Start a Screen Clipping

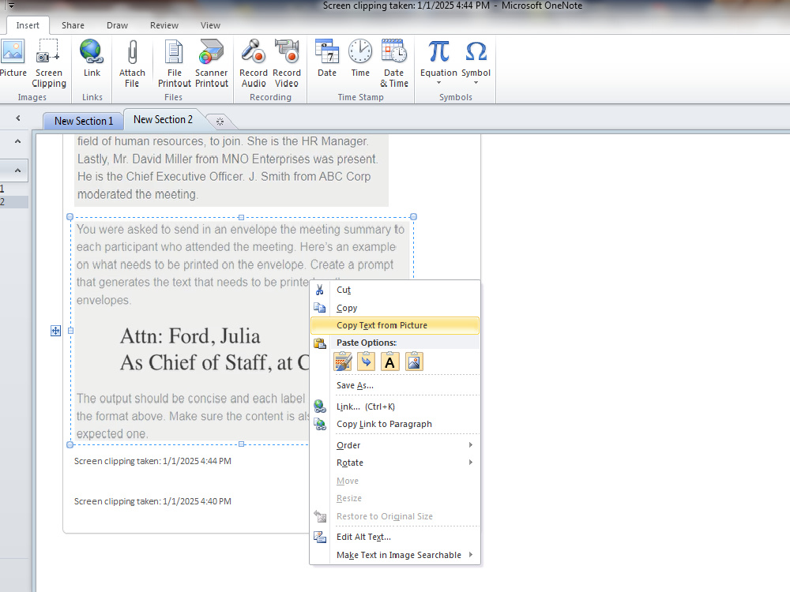pos(48,63)
